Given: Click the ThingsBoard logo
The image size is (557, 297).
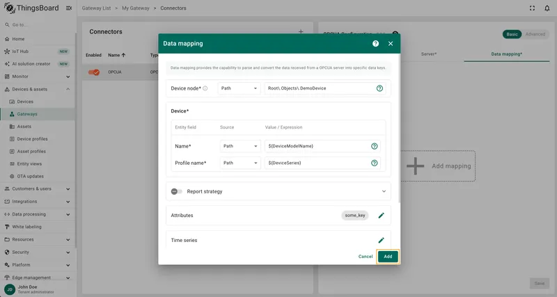Looking at the screenshot, I should tap(31, 8).
